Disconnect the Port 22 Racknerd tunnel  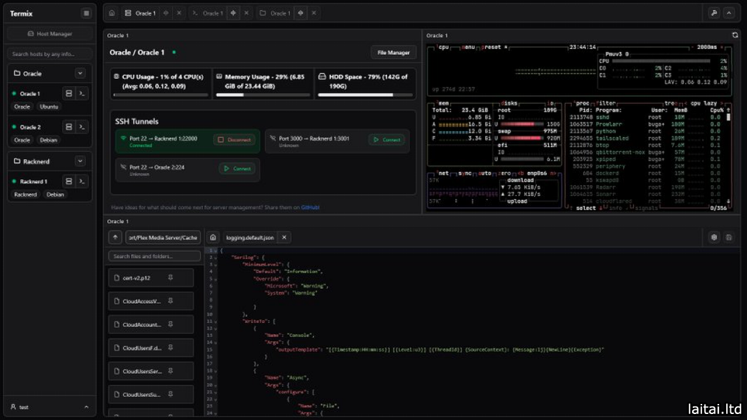pyautogui.click(x=234, y=140)
